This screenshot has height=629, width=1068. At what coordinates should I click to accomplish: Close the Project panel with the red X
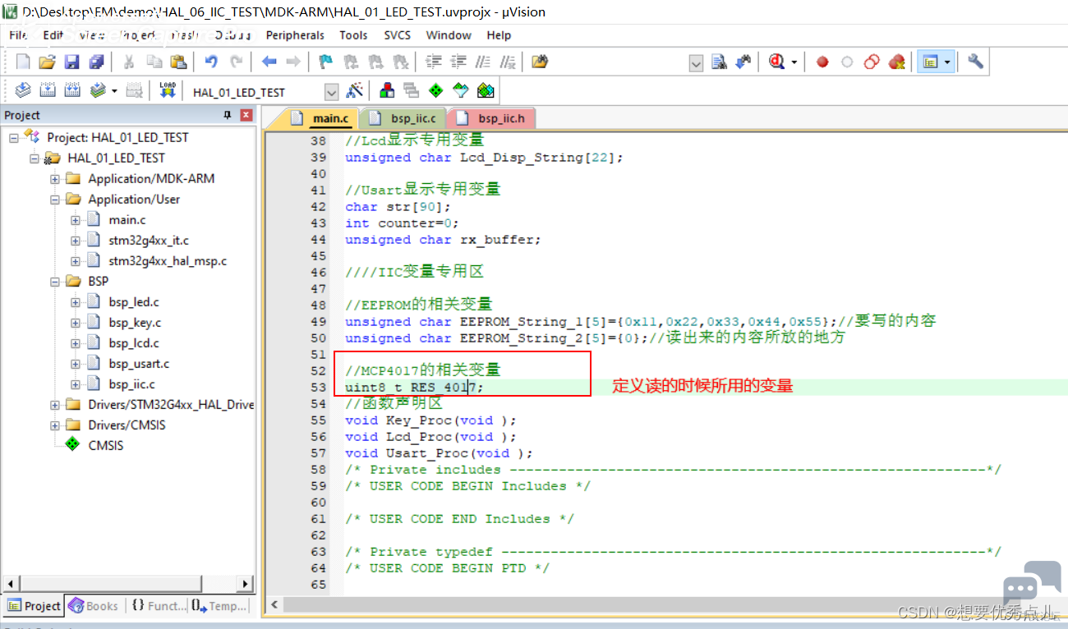(x=246, y=115)
